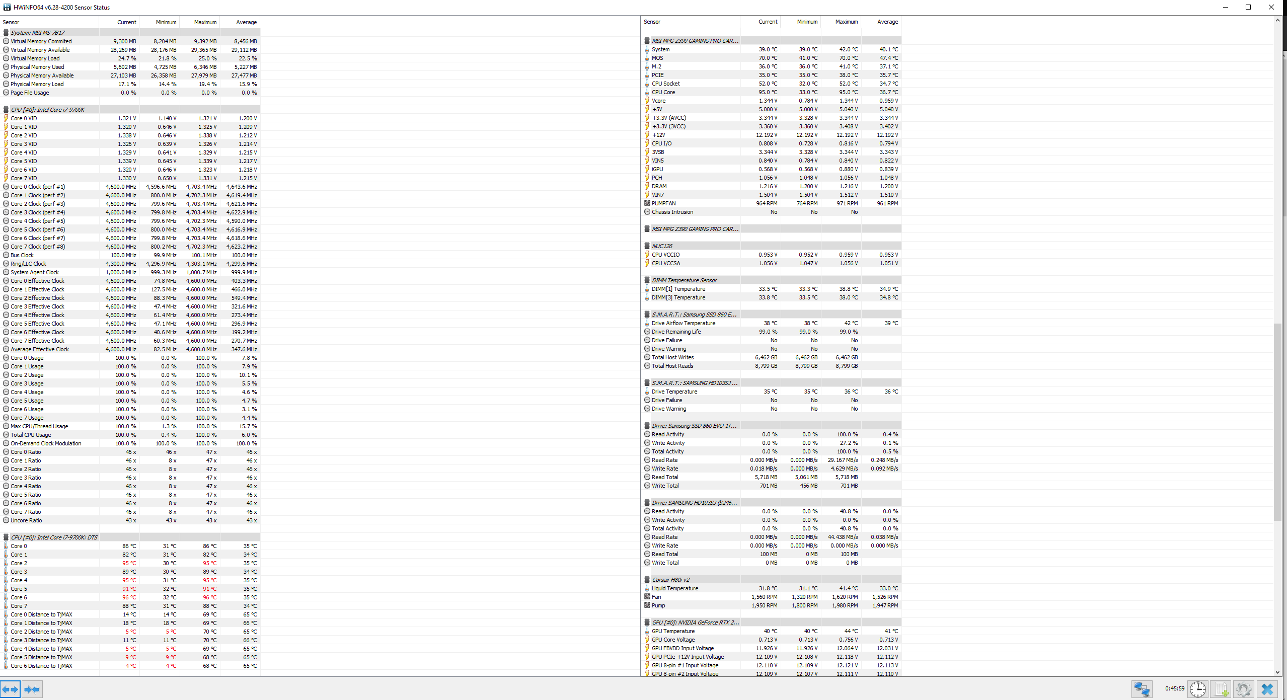The image size is (1287, 700).
Task: Select the Vcore voltage sensor row
Action: point(659,101)
